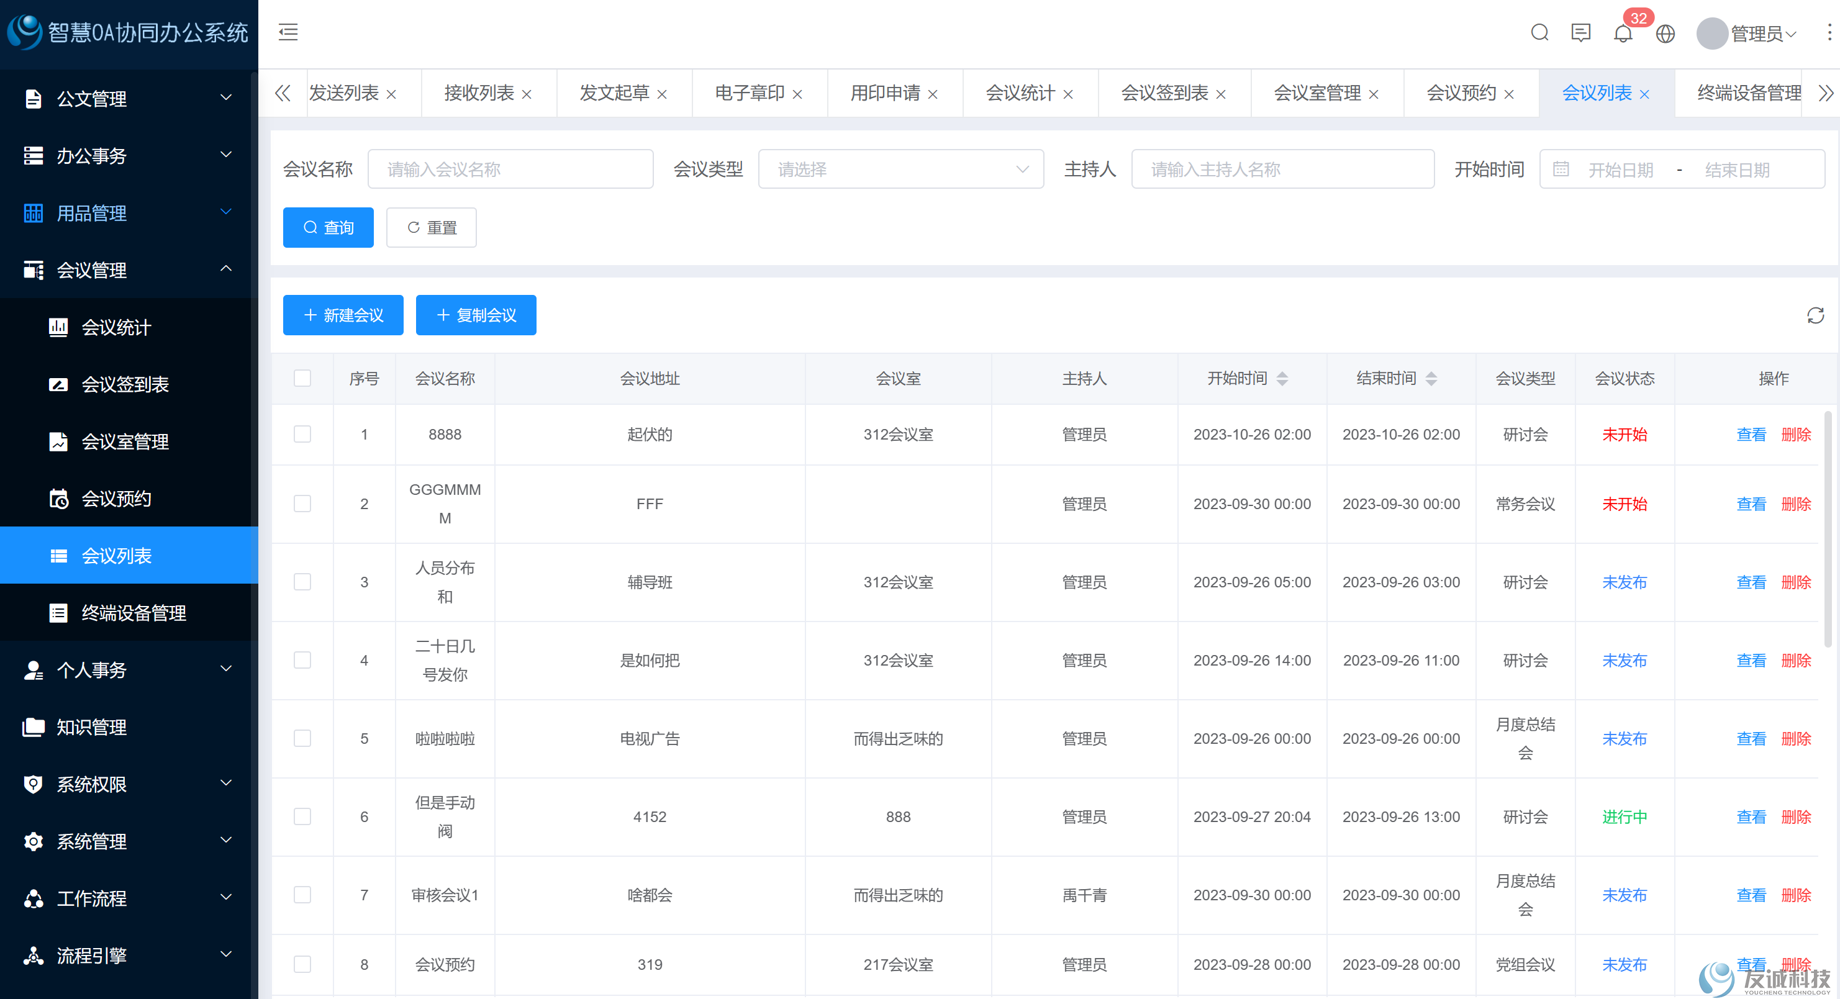Image resolution: width=1840 pixels, height=999 pixels.
Task: Click the 复制会议 button
Action: [x=476, y=315]
